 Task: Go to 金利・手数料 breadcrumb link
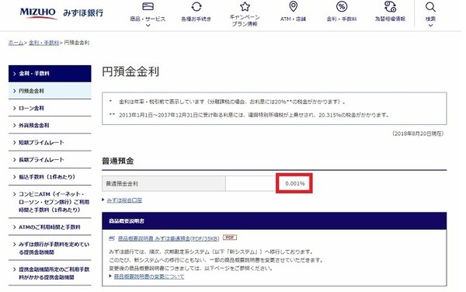tap(43, 43)
